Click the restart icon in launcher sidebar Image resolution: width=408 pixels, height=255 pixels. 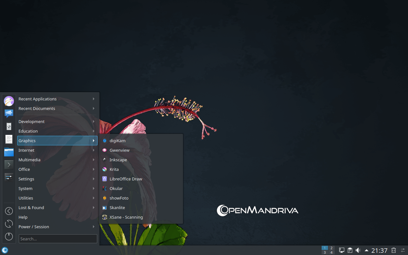tap(9, 224)
